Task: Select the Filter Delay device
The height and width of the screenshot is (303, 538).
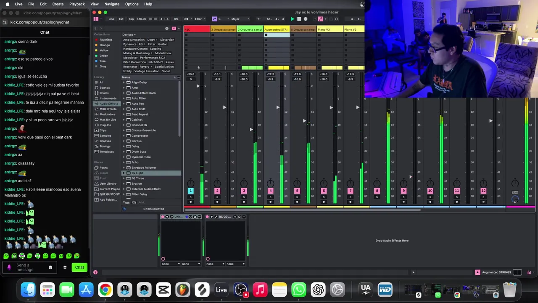Action: (x=139, y=194)
